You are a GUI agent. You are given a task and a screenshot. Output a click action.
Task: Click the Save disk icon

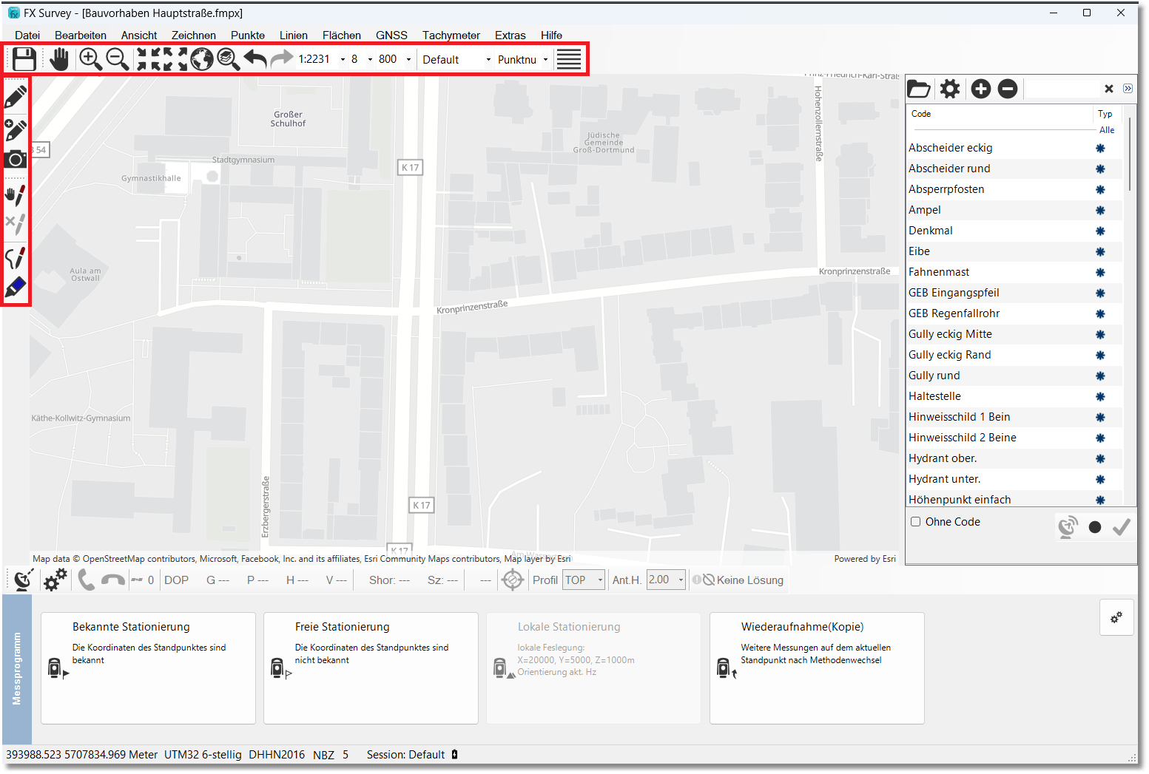coord(24,59)
